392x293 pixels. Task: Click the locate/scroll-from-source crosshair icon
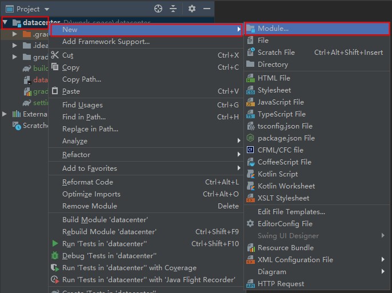pyautogui.click(x=158, y=9)
